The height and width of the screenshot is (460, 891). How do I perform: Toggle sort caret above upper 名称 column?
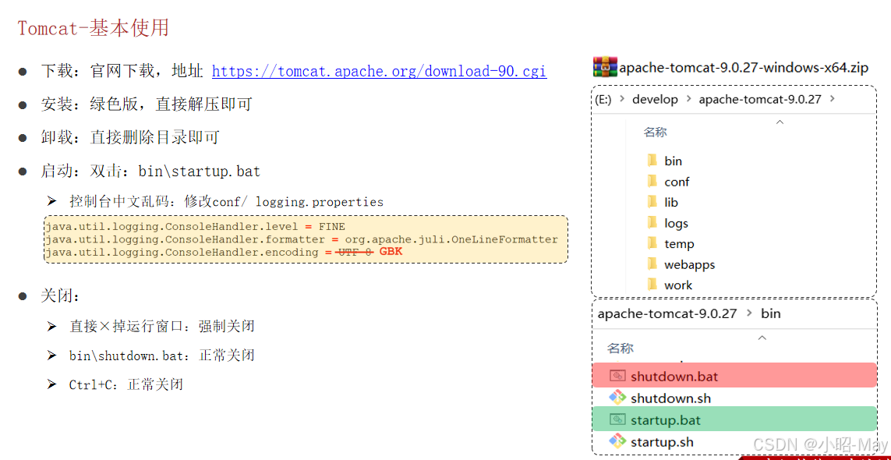pos(780,122)
